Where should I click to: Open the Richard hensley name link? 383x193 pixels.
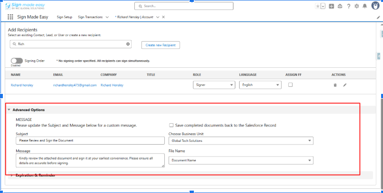[x=22, y=85]
